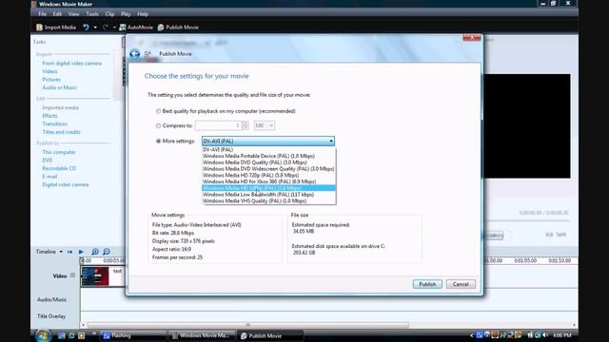609x342 pixels.
Task: Choose Windows Media DVD Quality (PAL) option
Action: (x=268, y=162)
